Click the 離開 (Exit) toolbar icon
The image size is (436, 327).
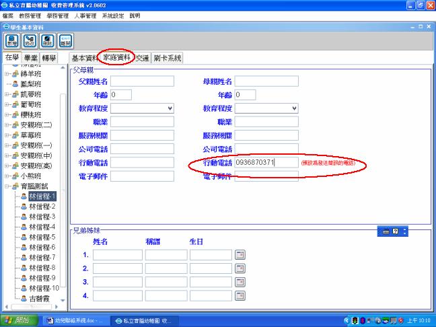coord(65,40)
